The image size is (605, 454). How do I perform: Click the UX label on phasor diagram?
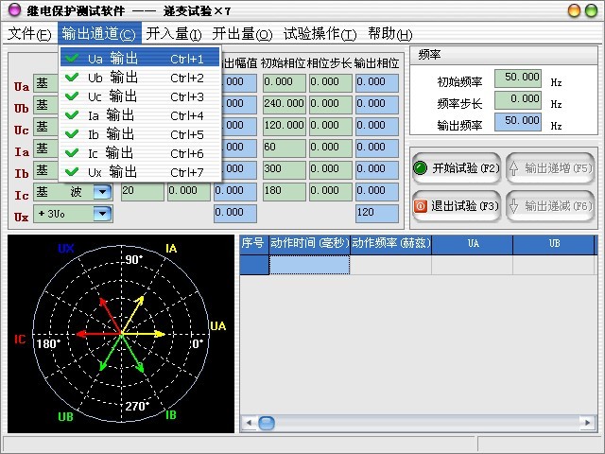click(66, 248)
